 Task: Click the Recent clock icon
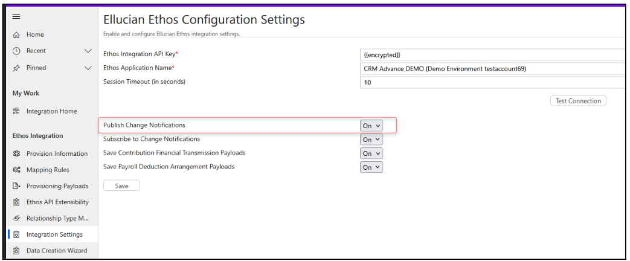(16, 51)
